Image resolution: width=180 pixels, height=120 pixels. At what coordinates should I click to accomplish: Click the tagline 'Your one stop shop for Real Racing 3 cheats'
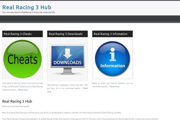(x=28, y=12)
